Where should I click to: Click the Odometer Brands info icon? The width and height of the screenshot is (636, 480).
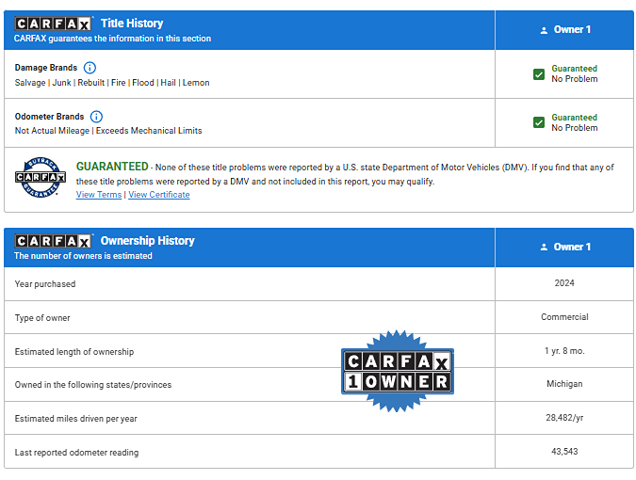coord(97,117)
